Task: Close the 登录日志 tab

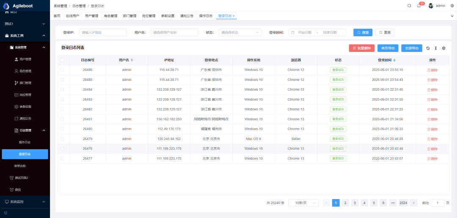Action: click(234, 16)
